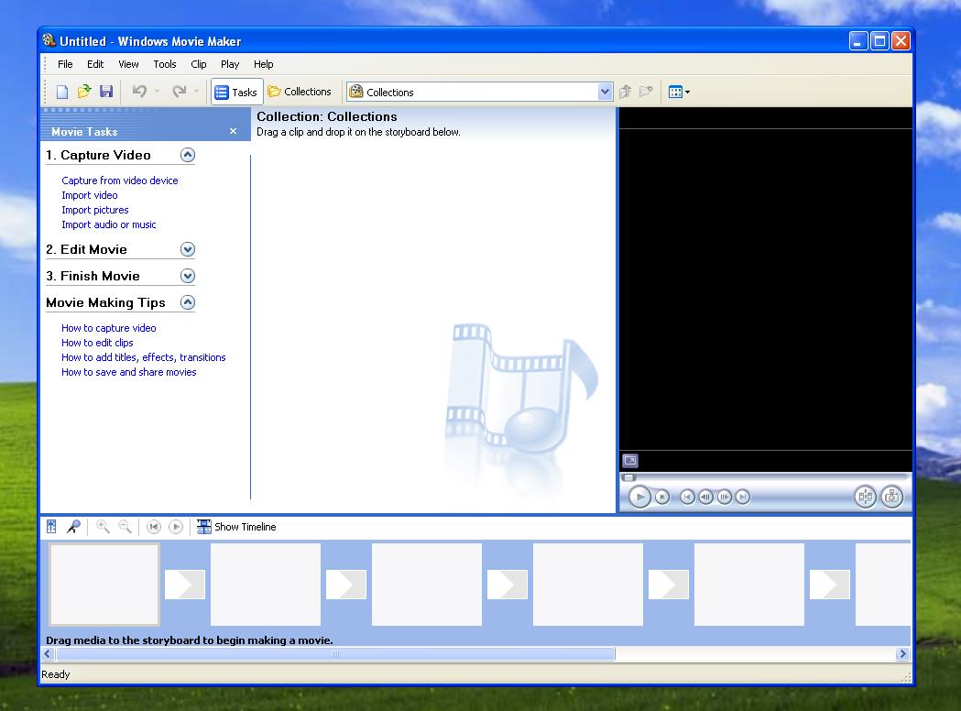Open a project with the folder icon

click(x=84, y=92)
